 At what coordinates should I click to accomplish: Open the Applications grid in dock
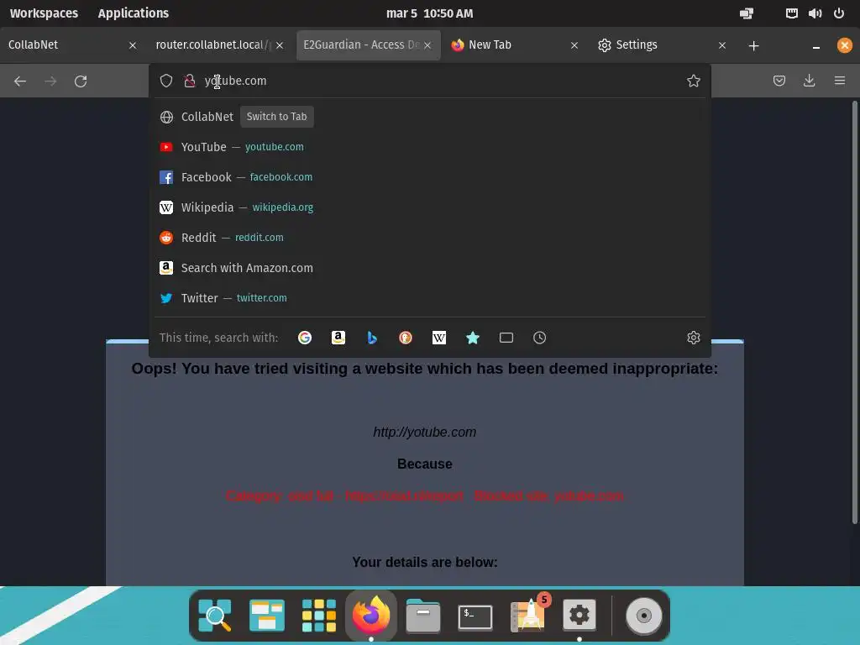tap(318, 616)
